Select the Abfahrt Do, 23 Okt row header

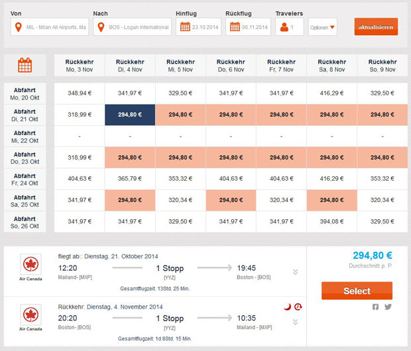tap(25, 157)
